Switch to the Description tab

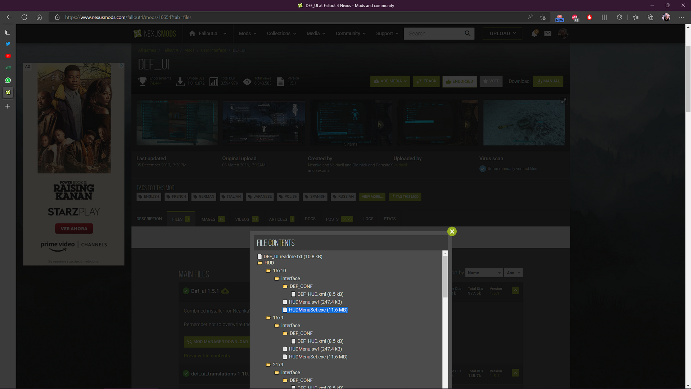click(149, 219)
